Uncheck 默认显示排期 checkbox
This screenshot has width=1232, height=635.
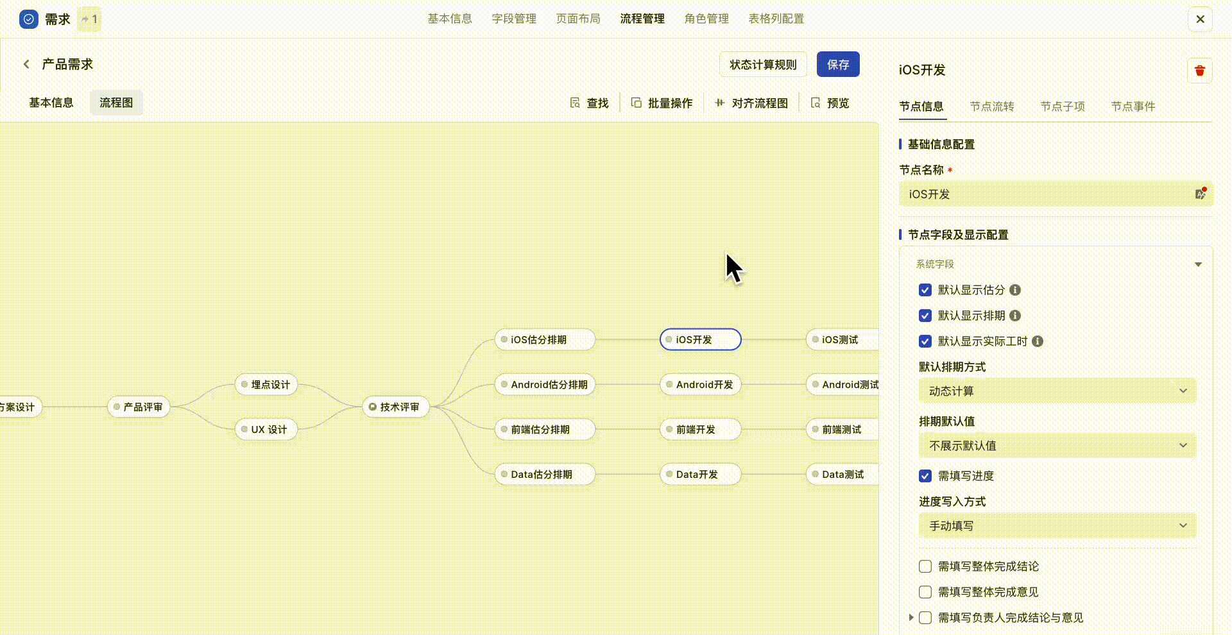point(925,316)
